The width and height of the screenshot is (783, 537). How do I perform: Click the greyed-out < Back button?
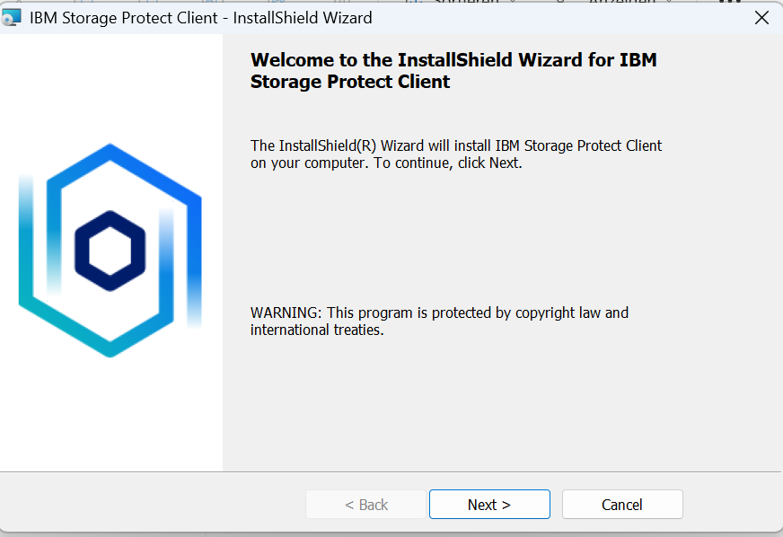click(365, 505)
